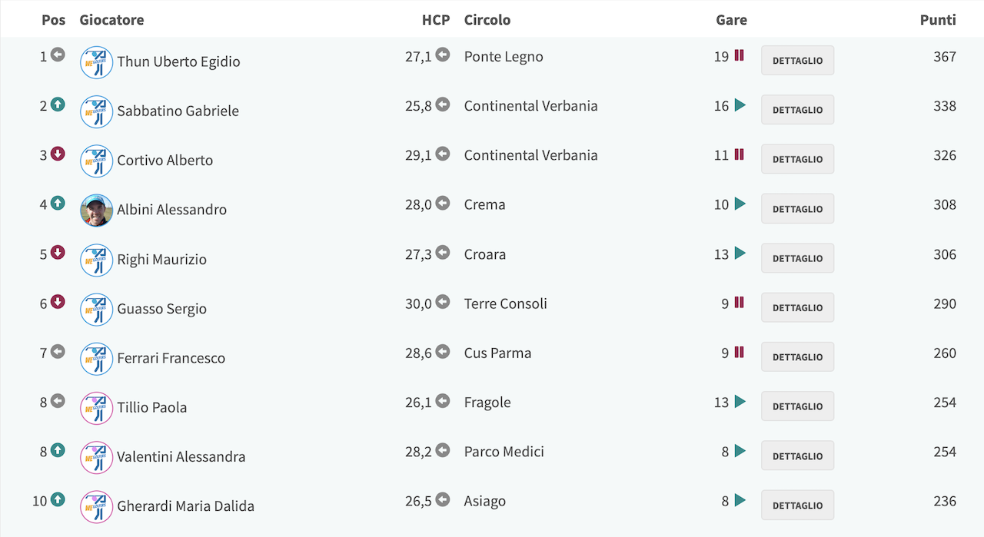Screen dimensions: 984x537
Task: Sort by the Punti column header
Action: (938, 20)
